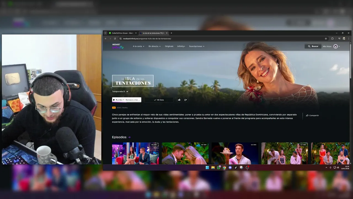Open the Chrome three-dot menu

click(348, 39)
